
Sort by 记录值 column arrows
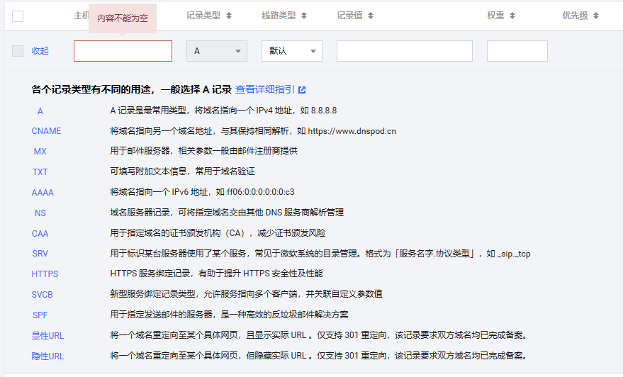pyautogui.click(x=370, y=16)
